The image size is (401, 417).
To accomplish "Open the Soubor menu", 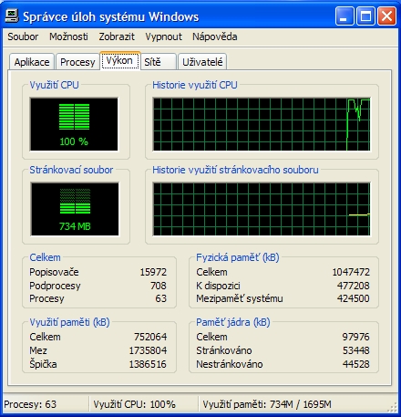I will [x=23, y=36].
